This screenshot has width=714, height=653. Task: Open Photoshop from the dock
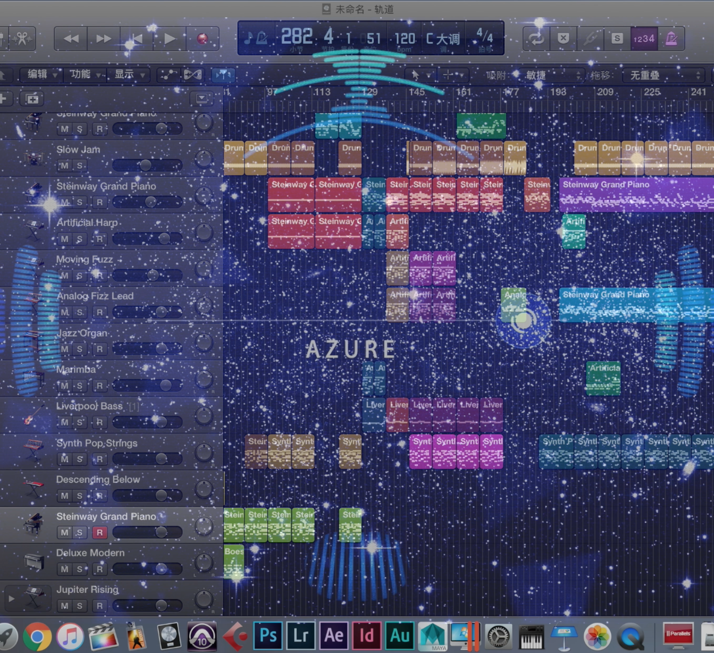click(x=268, y=635)
